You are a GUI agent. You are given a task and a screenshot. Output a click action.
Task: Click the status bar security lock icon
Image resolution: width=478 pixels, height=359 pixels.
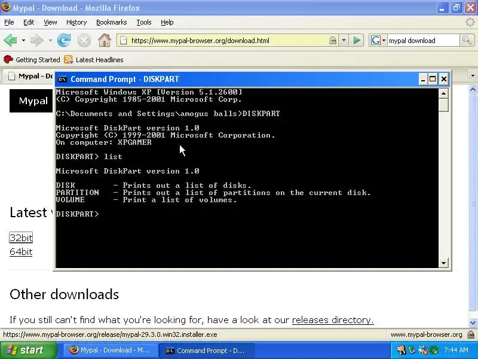pos(471,334)
